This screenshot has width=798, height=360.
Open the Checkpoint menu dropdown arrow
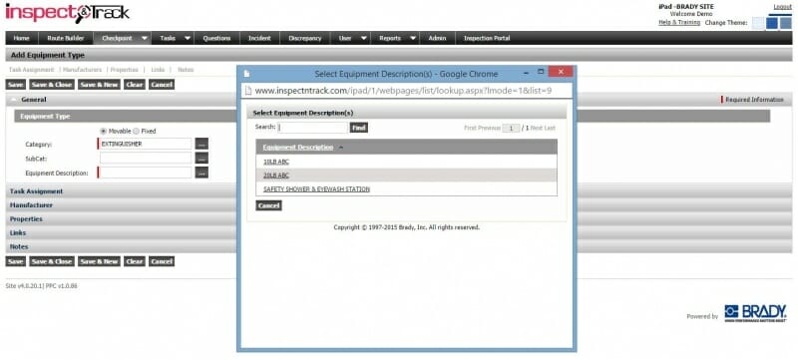tap(145, 38)
